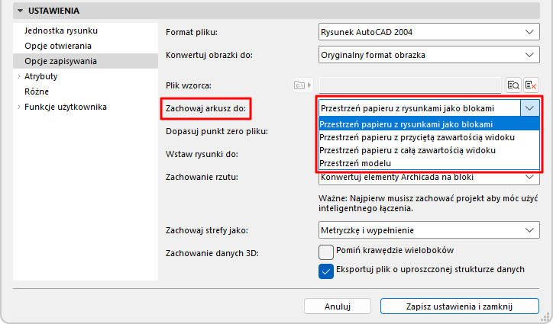The image size is (553, 324).
Task: Select Opcje otwierania in the sidebar
Action: [x=58, y=47]
